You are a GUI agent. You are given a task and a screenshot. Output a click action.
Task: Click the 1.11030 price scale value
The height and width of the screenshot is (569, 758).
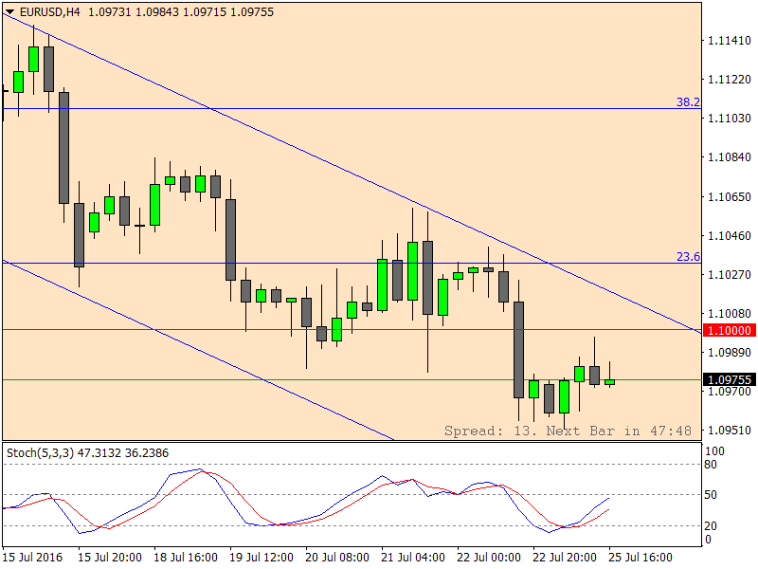[x=730, y=118]
